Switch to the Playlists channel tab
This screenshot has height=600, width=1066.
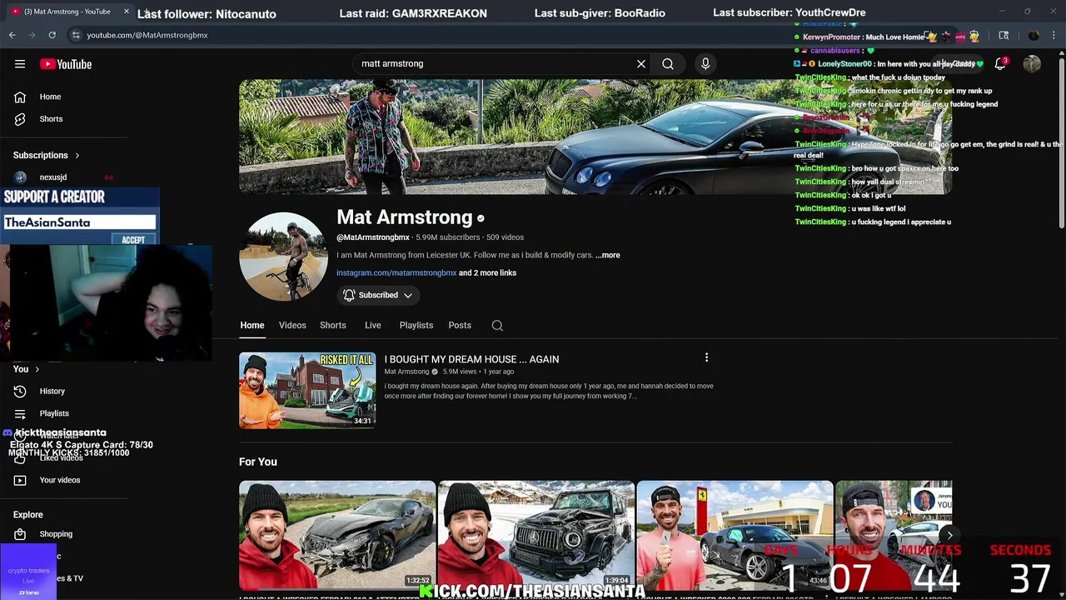click(x=416, y=325)
